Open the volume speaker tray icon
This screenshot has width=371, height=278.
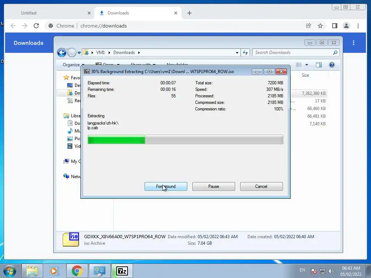(x=331, y=271)
